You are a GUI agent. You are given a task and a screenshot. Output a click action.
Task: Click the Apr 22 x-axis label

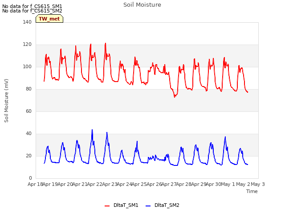[95, 184]
